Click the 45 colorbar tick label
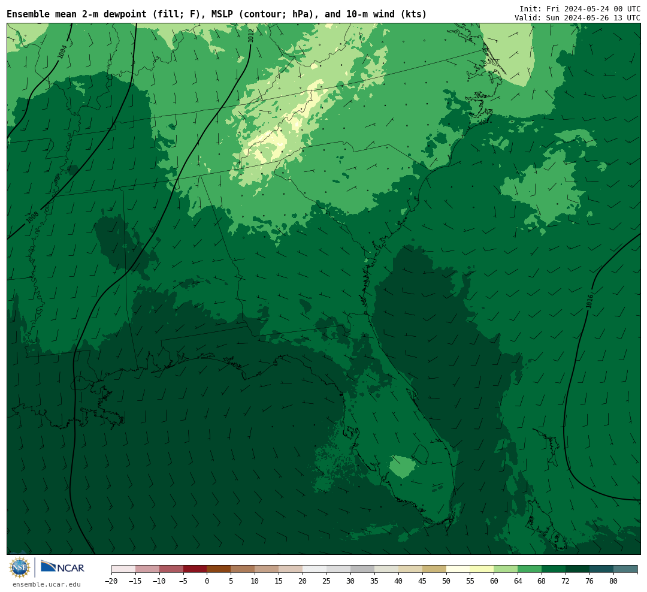 [422, 581]
